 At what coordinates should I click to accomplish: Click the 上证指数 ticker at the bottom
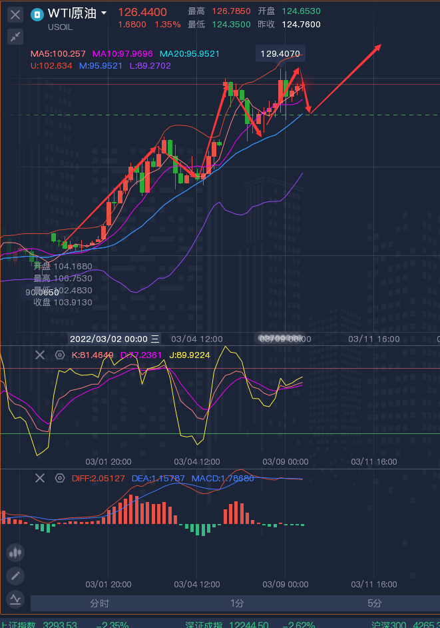(20, 625)
